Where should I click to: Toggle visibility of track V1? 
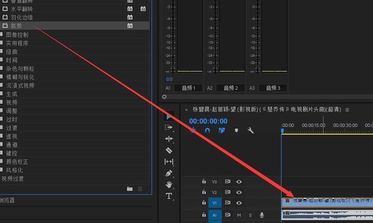(x=239, y=203)
